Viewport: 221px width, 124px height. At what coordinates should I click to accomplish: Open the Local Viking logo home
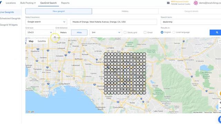click(1, 3)
